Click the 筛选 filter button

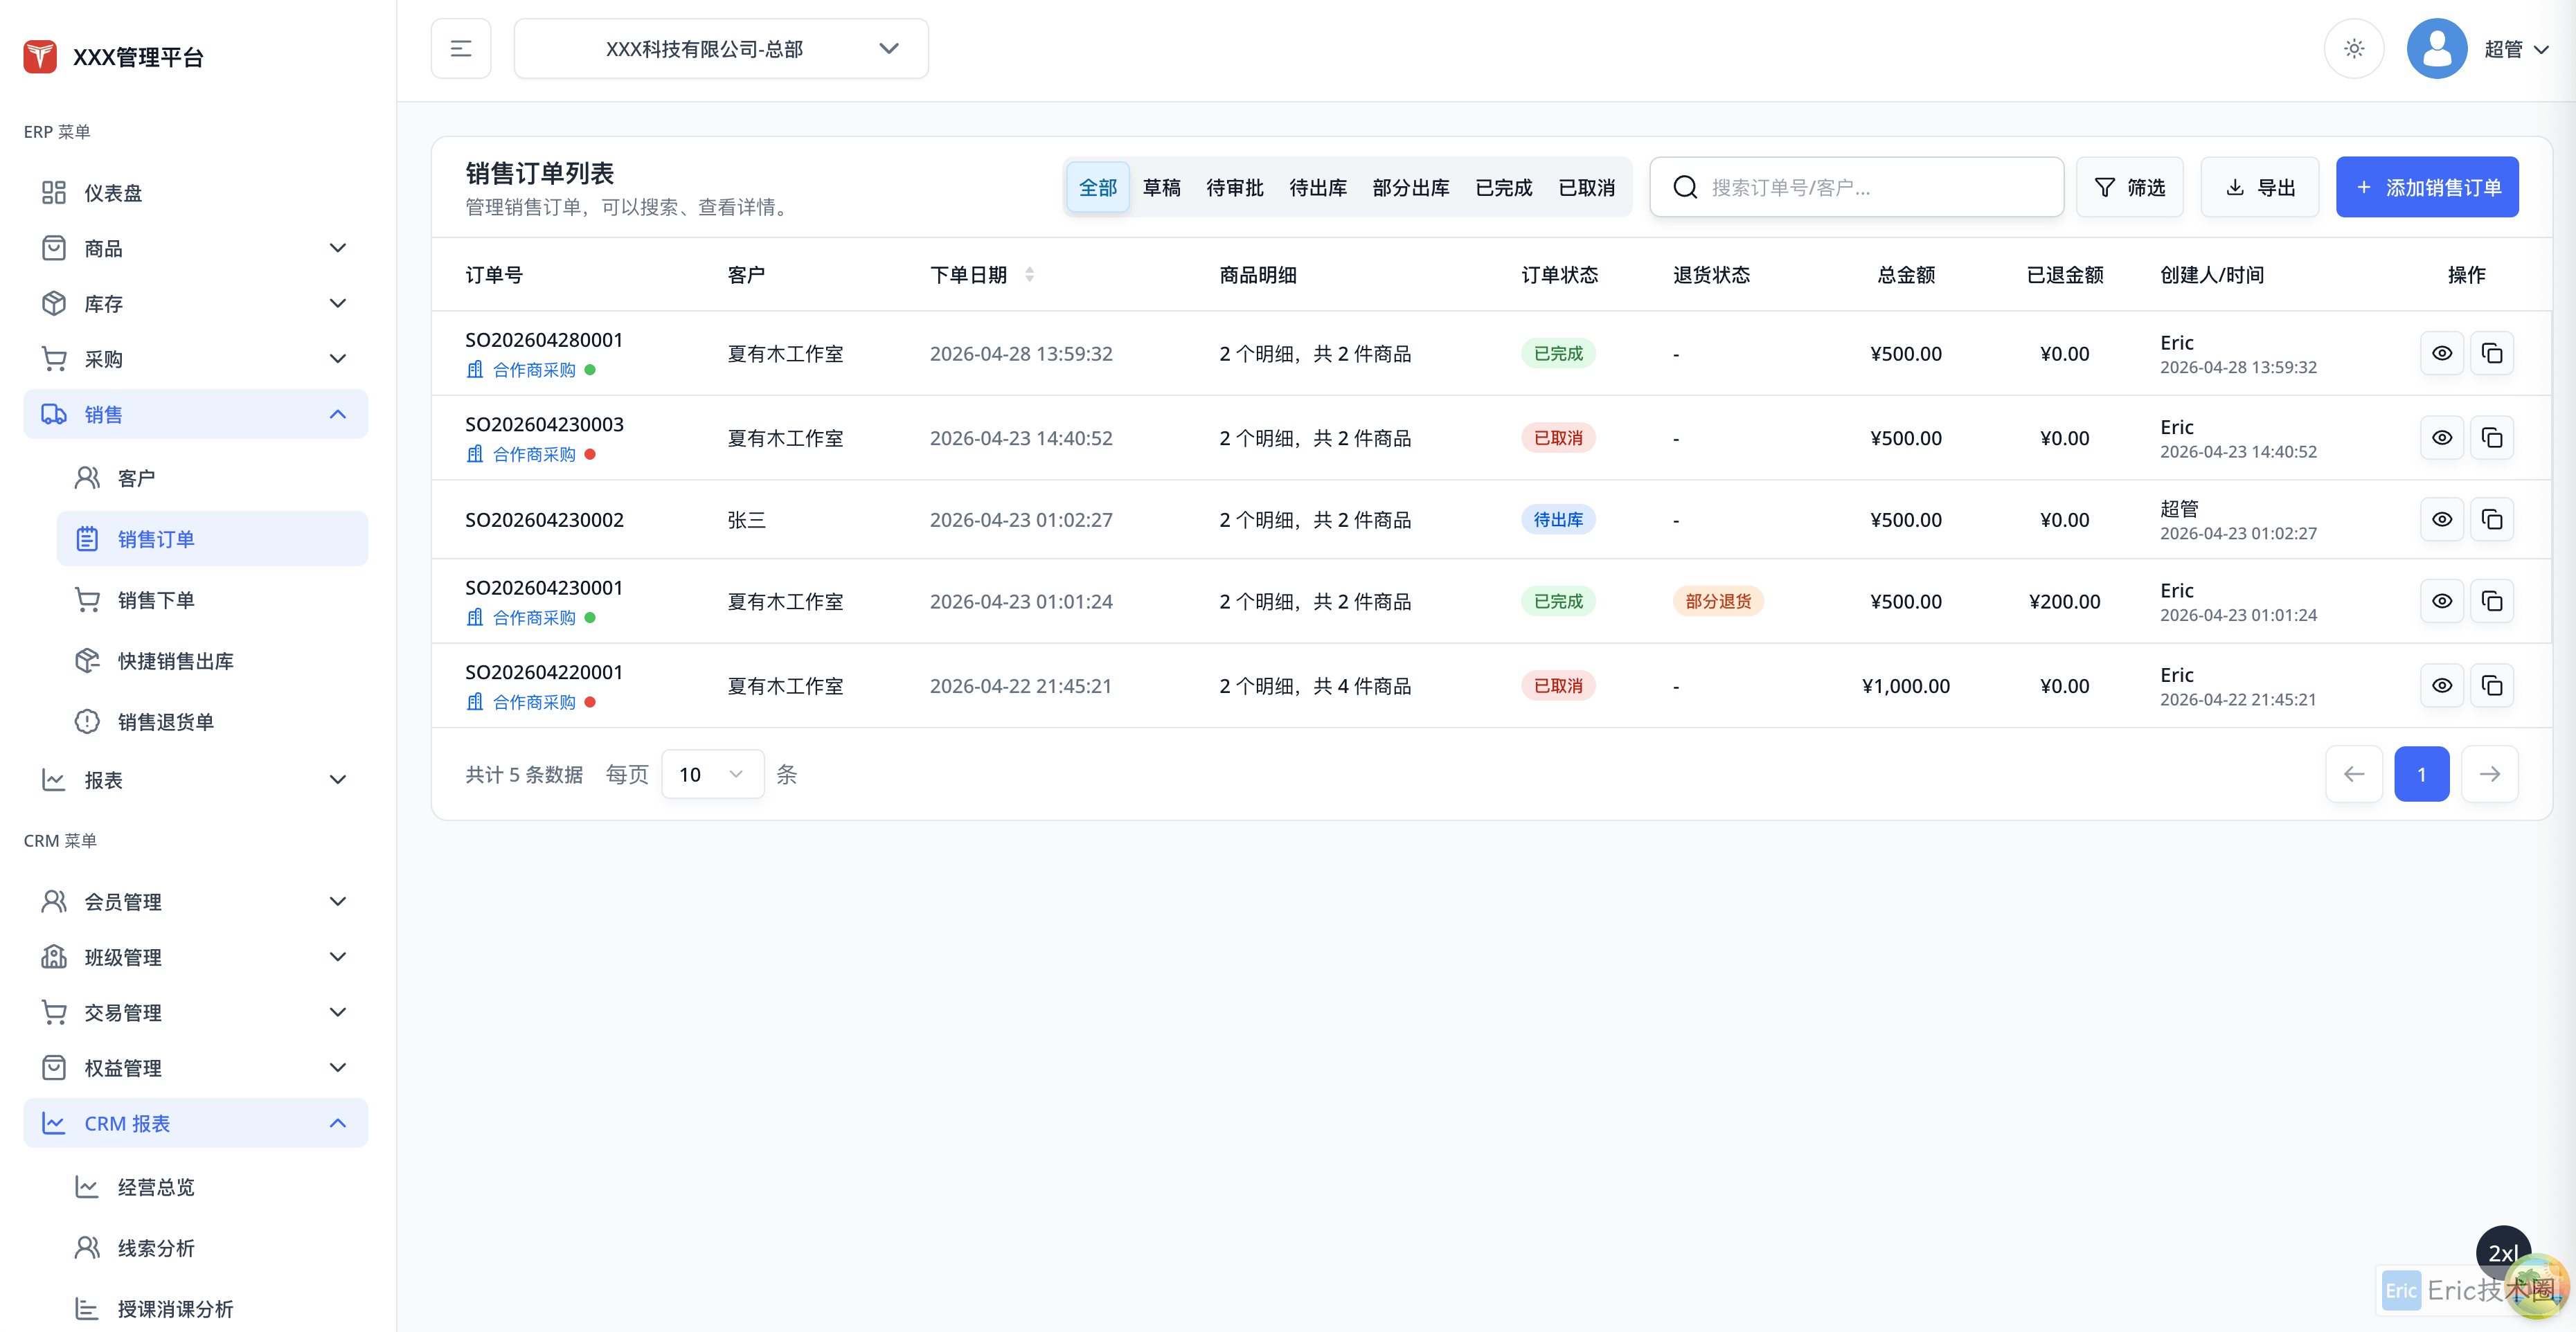2130,187
